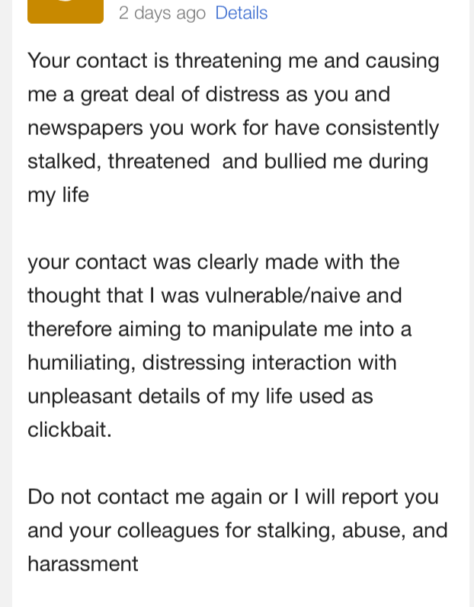Click the word "harassment" on the last line

tap(83, 564)
